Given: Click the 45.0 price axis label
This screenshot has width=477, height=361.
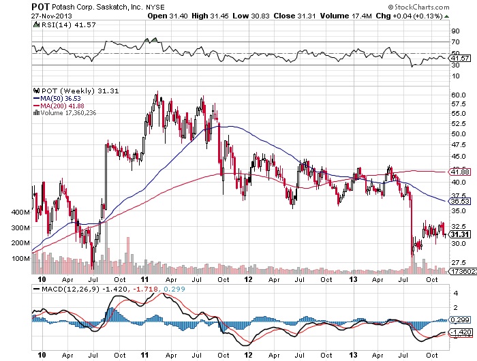Looking at the screenshot, I should [x=459, y=157].
